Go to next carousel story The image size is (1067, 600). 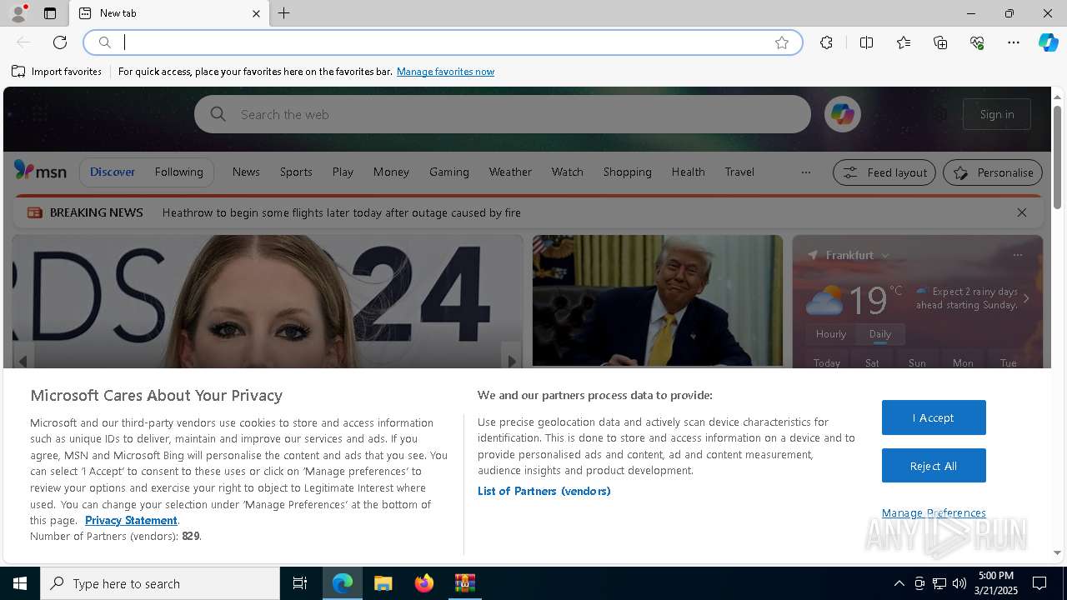(x=512, y=361)
